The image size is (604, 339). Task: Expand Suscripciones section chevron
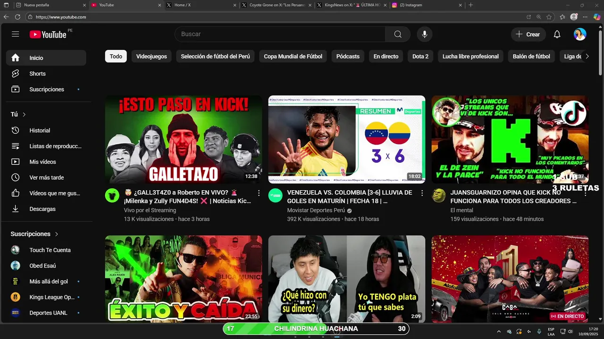point(57,234)
